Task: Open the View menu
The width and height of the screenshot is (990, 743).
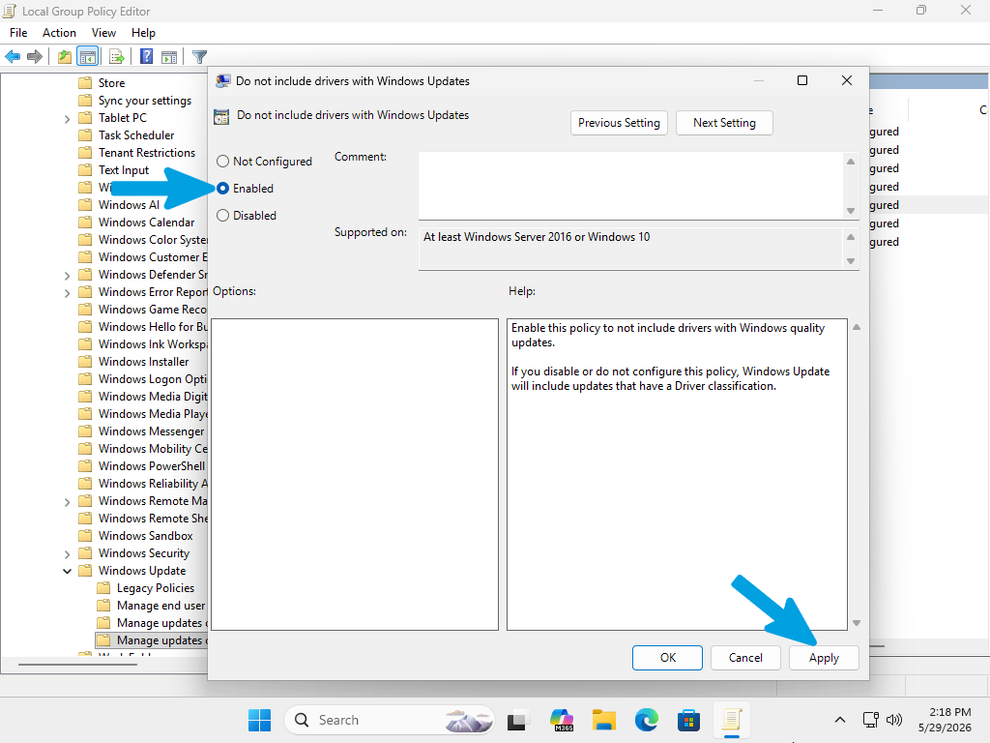Action: 103,33
